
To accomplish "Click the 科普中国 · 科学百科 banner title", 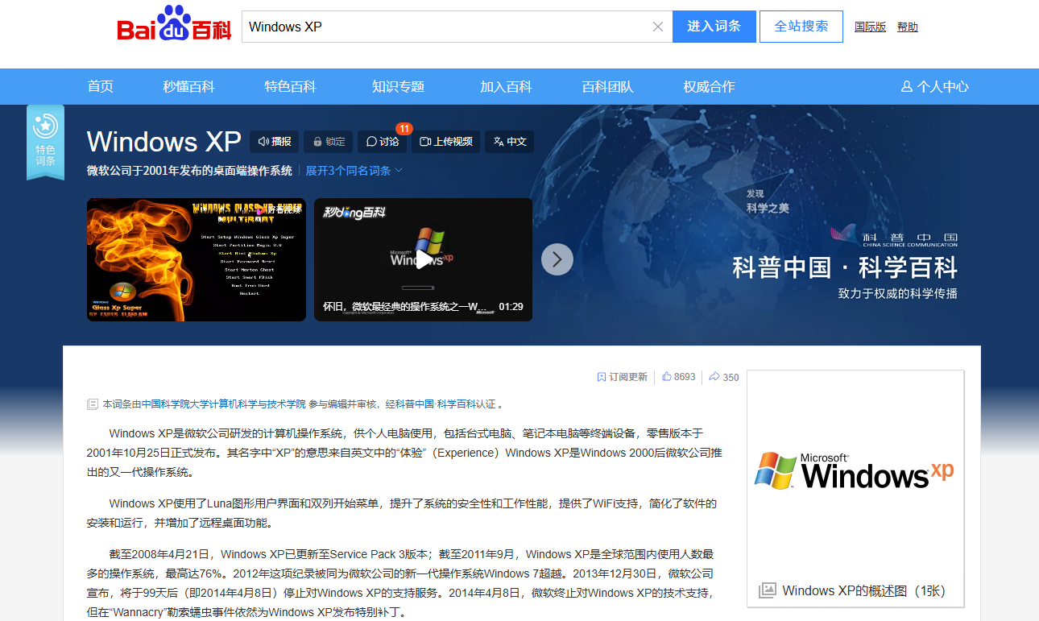I will click(845, 267).
